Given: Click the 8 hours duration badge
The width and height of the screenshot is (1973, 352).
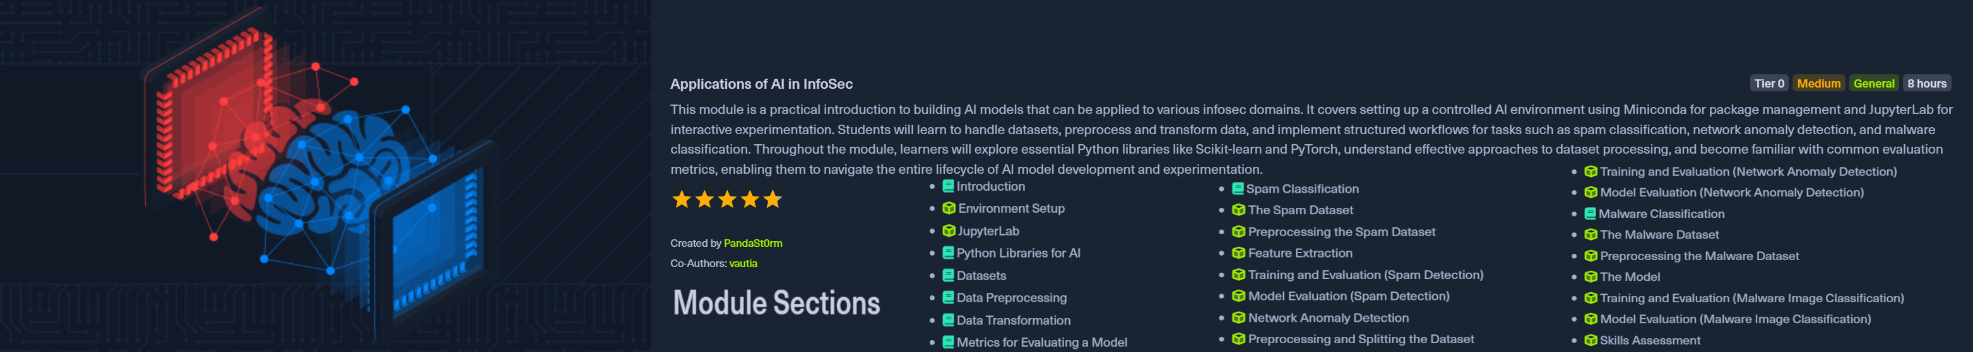Looking at the screenshot, I should tap(1926, 84).
